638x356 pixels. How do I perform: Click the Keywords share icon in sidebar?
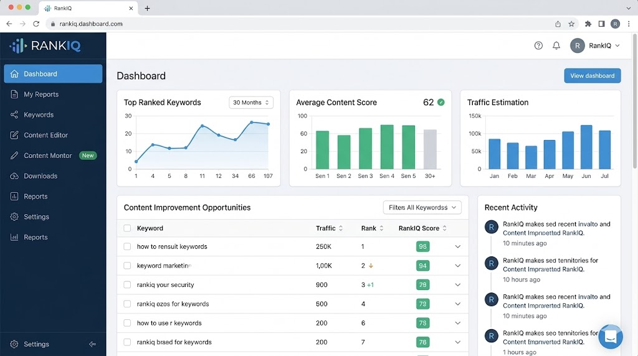point(14,115)
